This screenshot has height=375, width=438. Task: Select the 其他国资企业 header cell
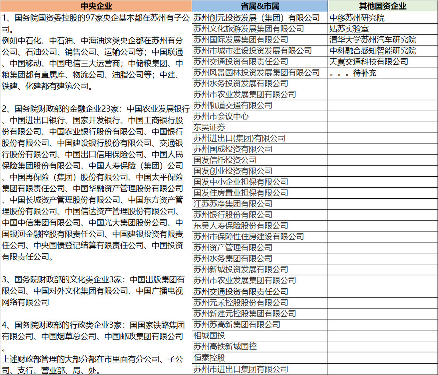383,6
